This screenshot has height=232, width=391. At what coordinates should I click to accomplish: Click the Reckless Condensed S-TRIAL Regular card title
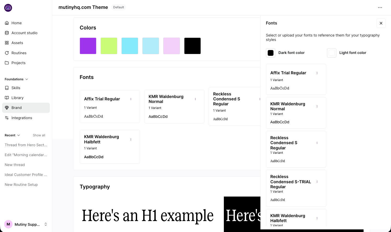[x=291, y=182]
